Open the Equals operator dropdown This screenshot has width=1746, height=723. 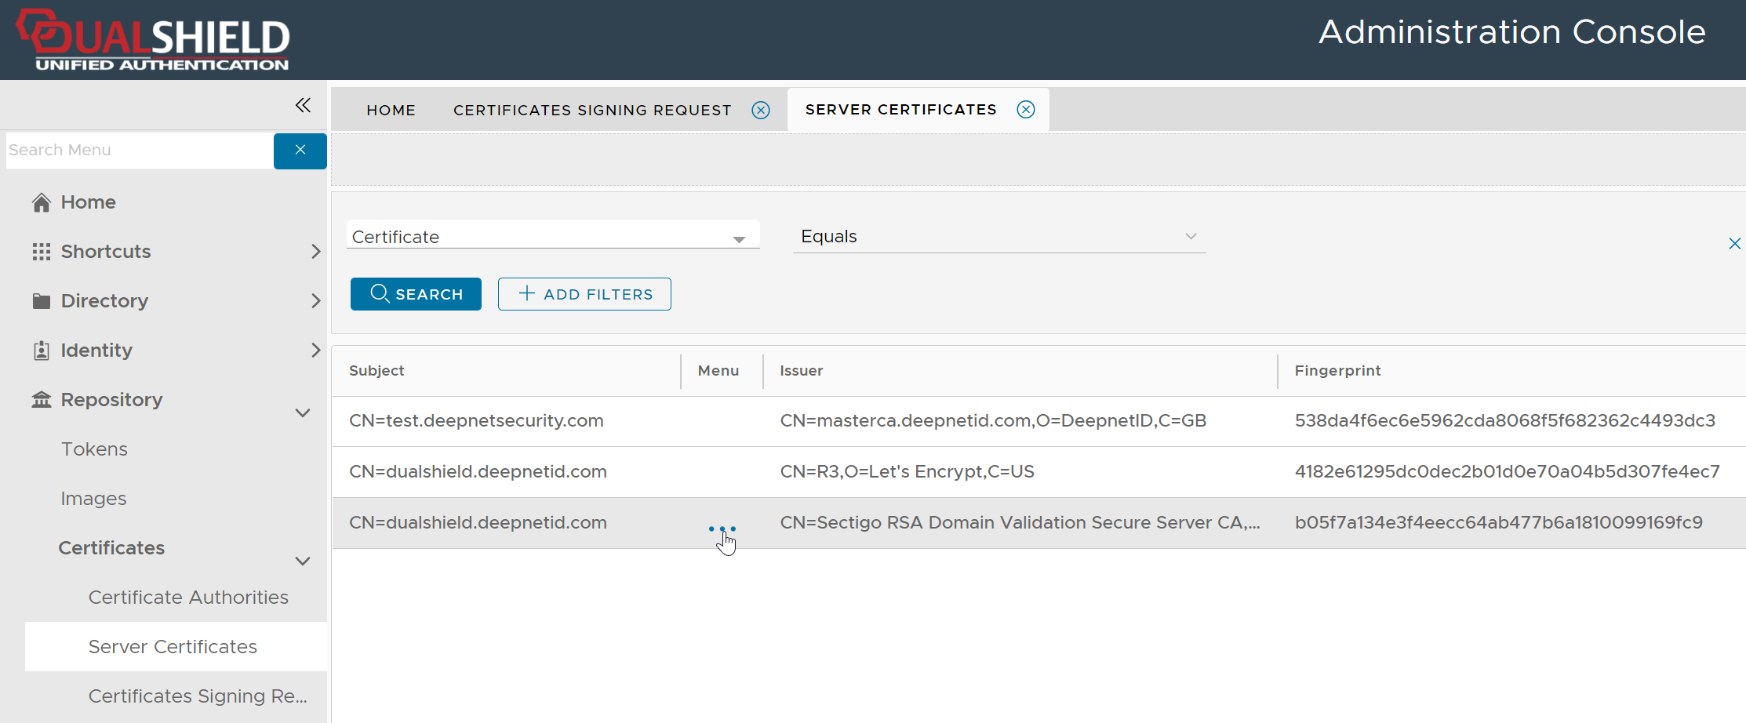pos(1190,237)
